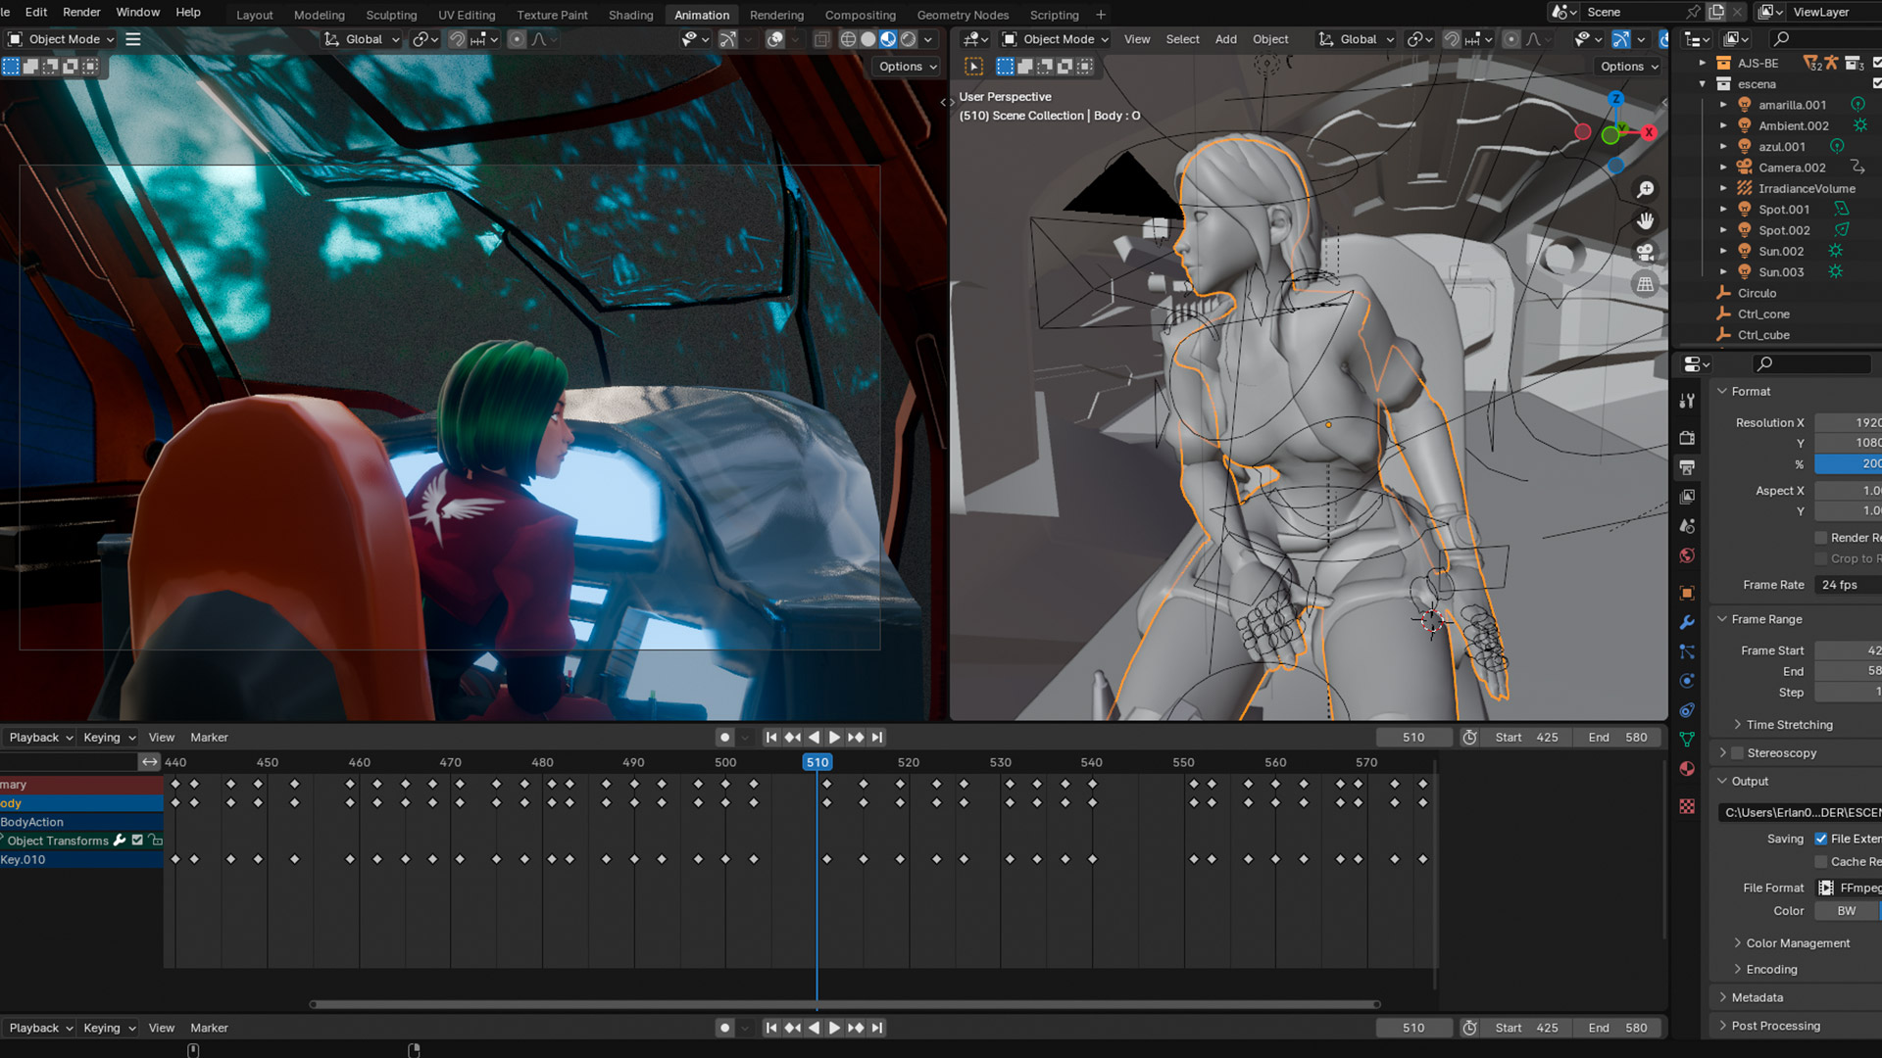Click the frame 510 playhead marker
The height and width of the screenshot is (1058, 1882).
coord(817,762)
